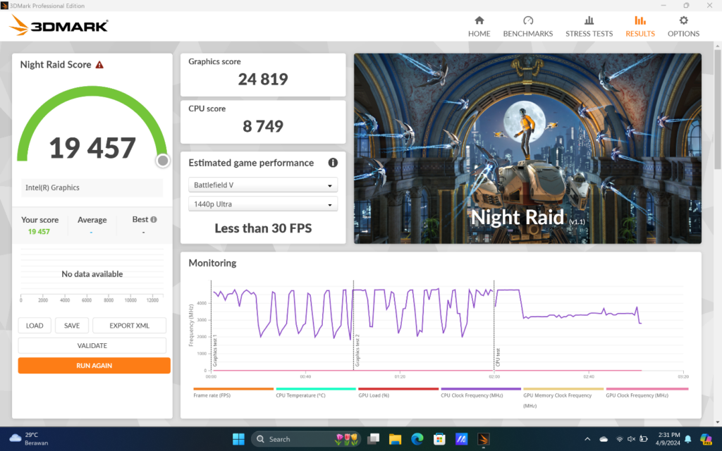Viewport: 722px width, 451px height.
Task: Open the Battlefield V game dropdown
Action: pos(262,185)
